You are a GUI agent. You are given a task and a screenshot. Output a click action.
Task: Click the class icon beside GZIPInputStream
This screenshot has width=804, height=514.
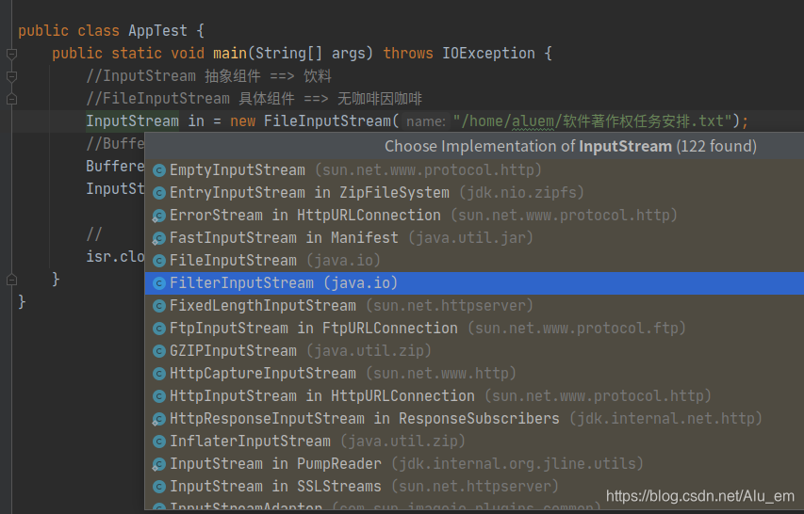click(x=159, y=351)
